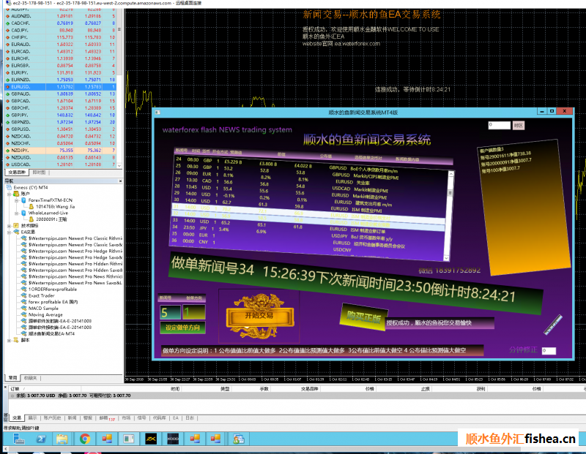Click the black ZX icon in taskbar
Screen dimensions: 586x454
click(151, 439)
